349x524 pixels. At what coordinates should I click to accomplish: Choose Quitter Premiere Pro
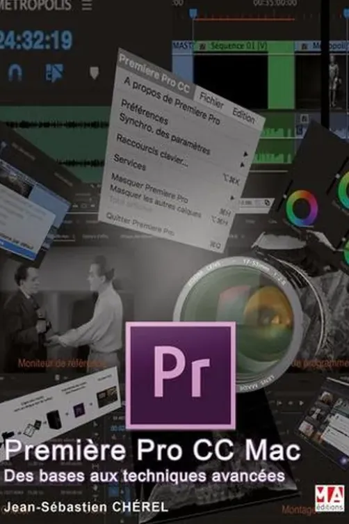[x=140, y=224]
